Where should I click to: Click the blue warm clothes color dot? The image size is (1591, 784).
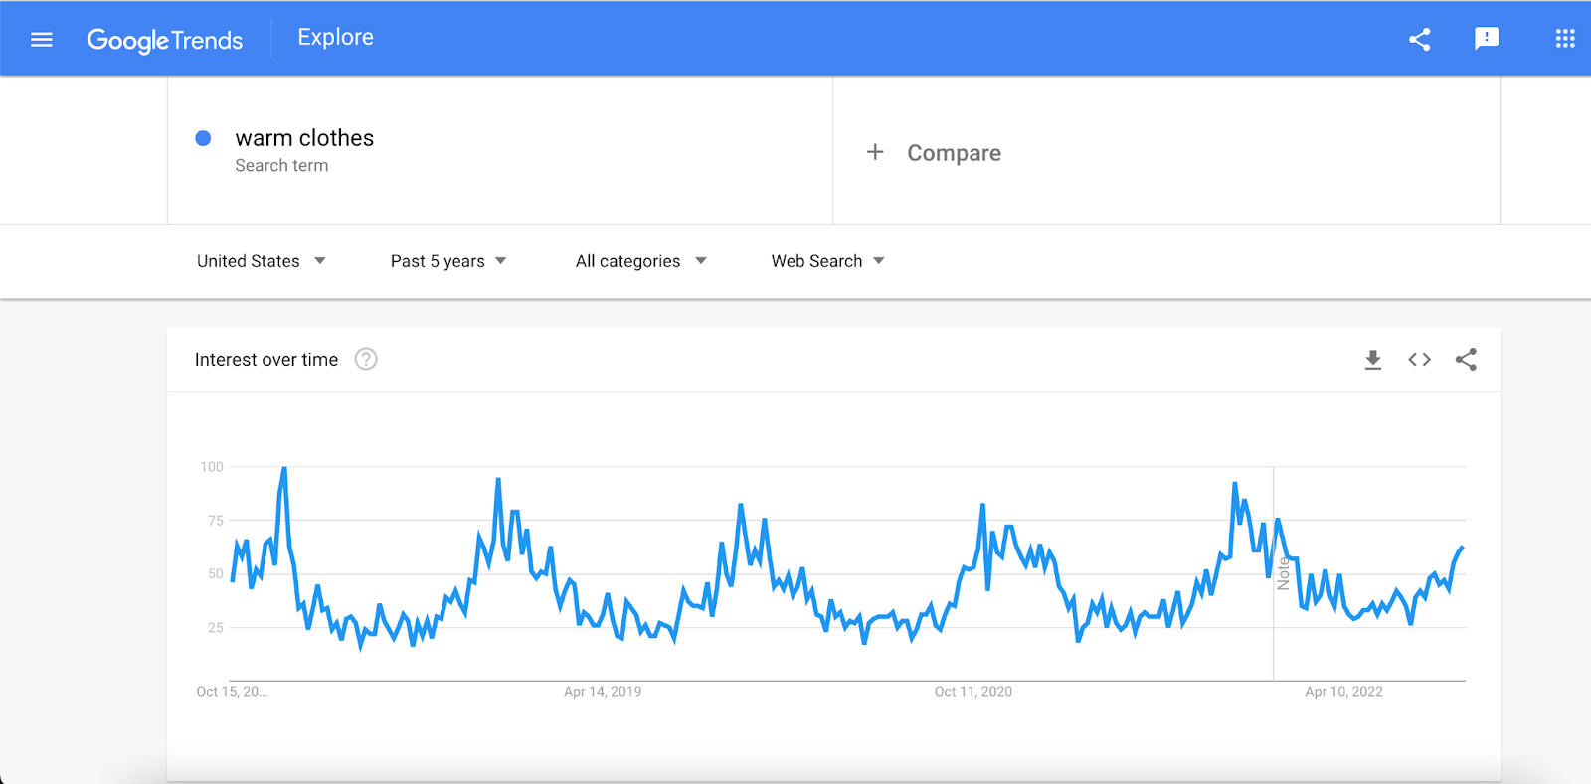[x=203, y=138]
